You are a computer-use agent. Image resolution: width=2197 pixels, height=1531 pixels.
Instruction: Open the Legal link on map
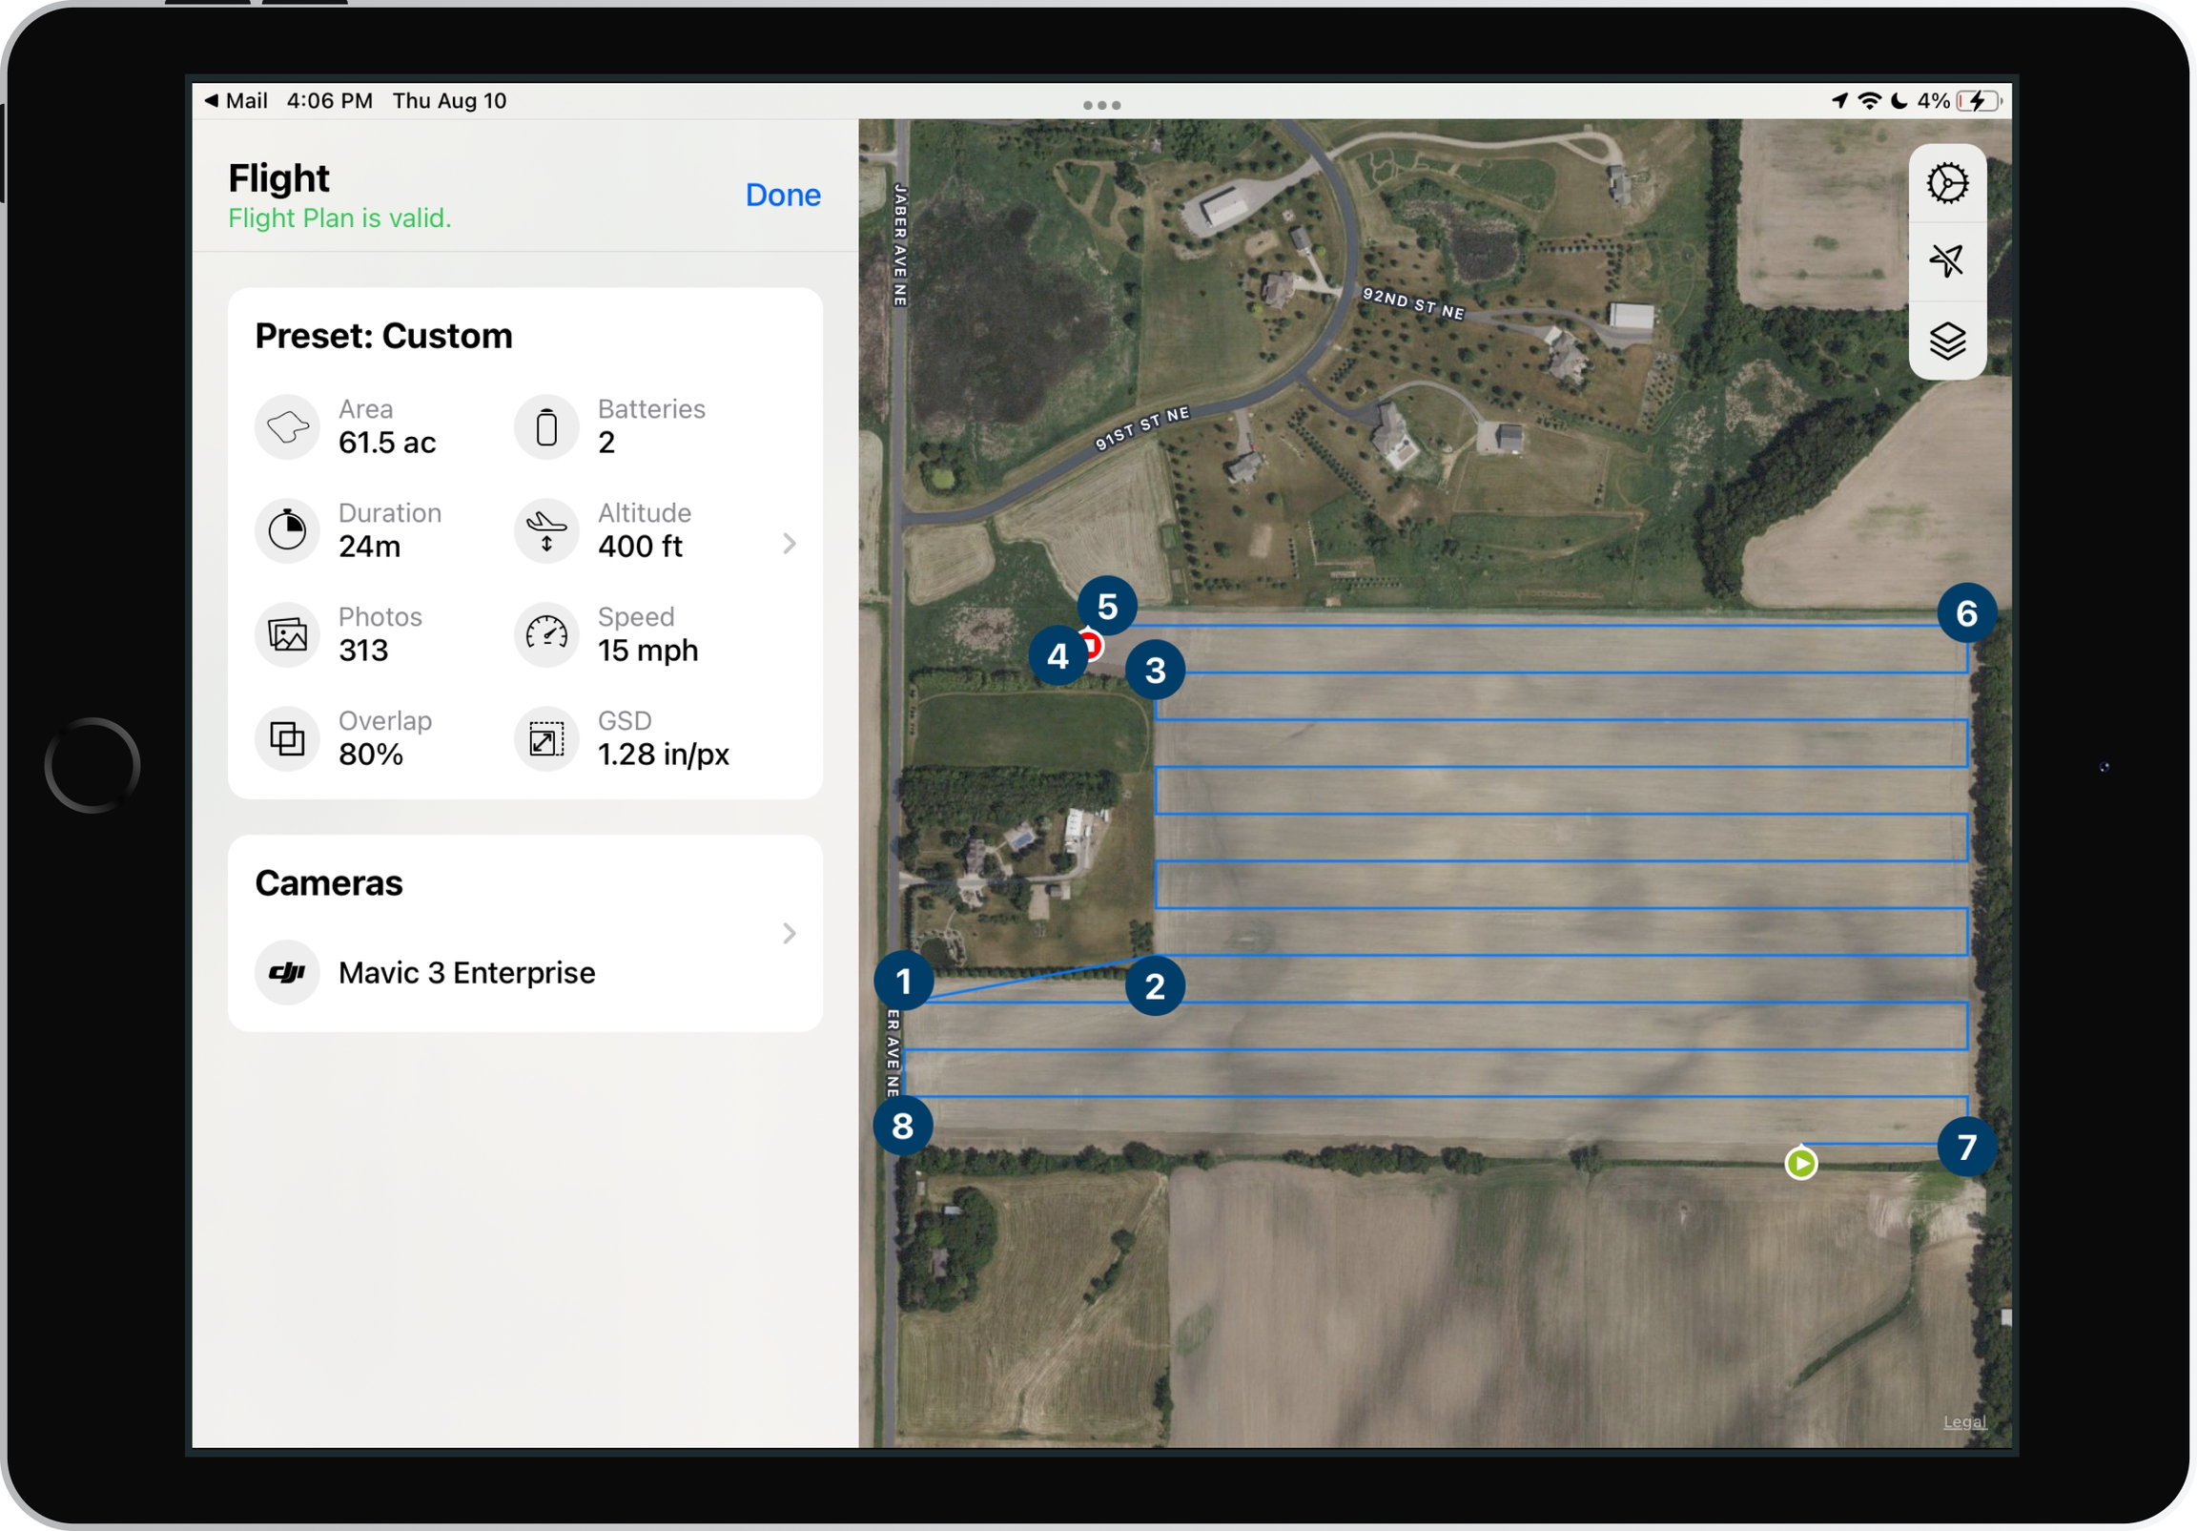(x=1963, y=1422)
